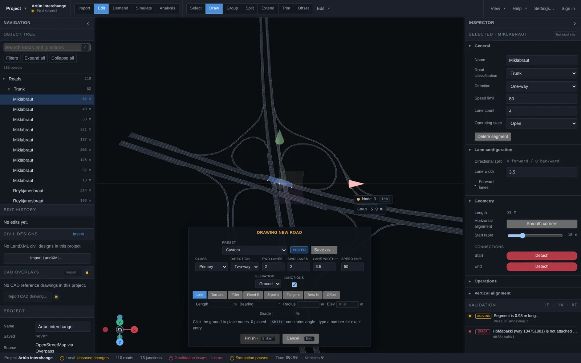Click the slash shortcut hint in search box
Screen dimensions: 581x363
pos(85,47)
